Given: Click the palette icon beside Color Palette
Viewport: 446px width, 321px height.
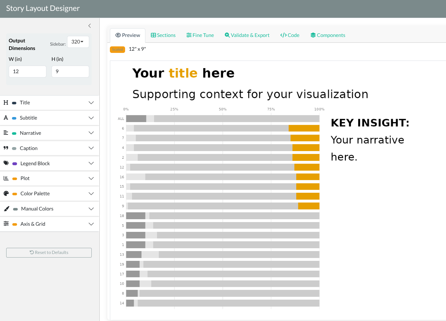Looking at the screenshot, I should point(6,193).
